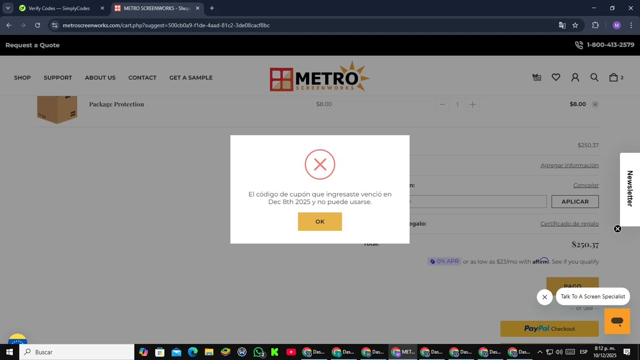Click the address bar URL

pos(166,25)
